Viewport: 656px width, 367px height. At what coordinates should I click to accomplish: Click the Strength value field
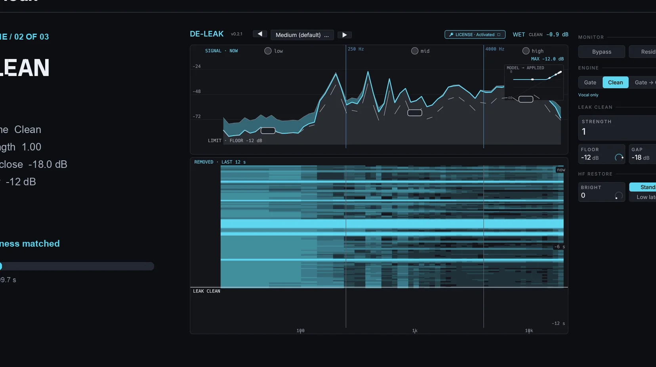coord(617,128)
